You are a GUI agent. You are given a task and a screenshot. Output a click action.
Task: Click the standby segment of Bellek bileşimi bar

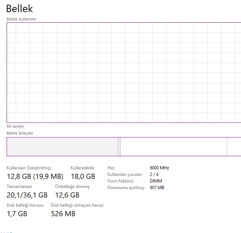(x=173, y=147)
